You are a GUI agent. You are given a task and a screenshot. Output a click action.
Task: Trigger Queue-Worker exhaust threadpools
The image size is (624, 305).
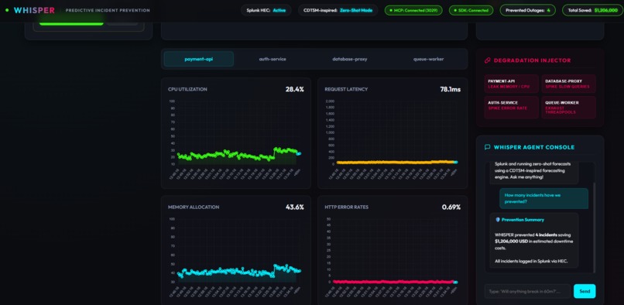569,107
